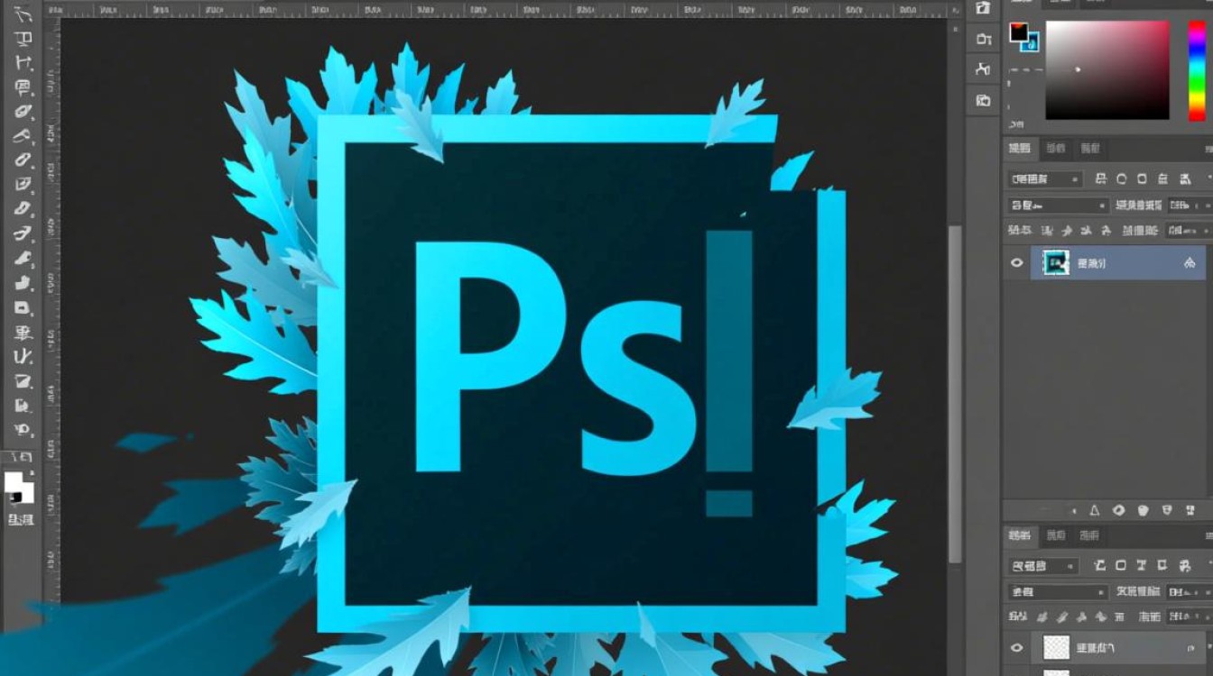1213x676 pixels.
Task: Toggle the eye icon in the lower Layers panel
Action: coord(1017,647)
